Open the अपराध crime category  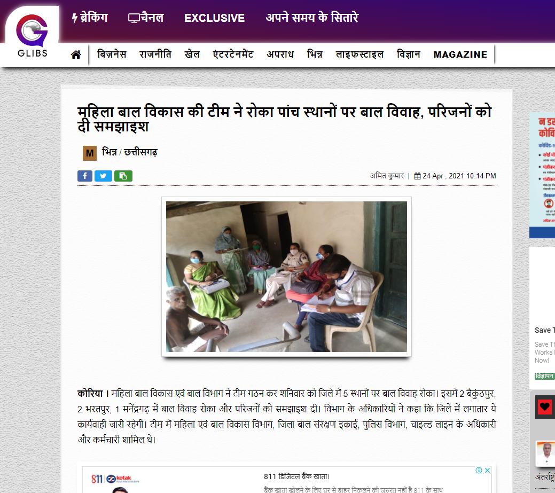pyautogui.click(x=280, y=54)
